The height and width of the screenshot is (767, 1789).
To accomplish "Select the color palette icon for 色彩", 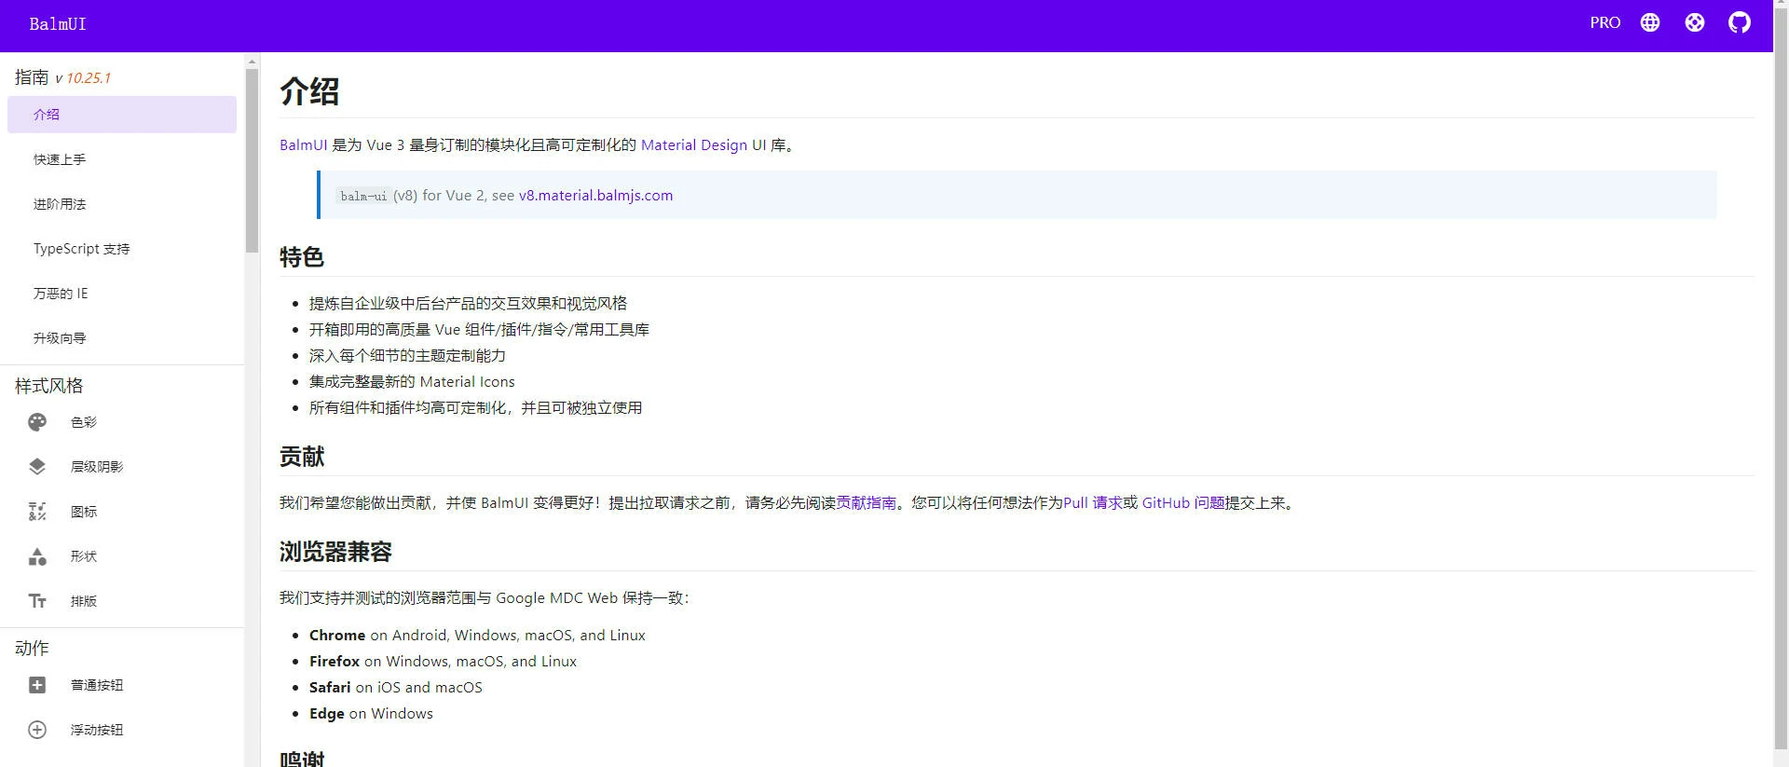I will pyautogui.click(x=37, y=422).
